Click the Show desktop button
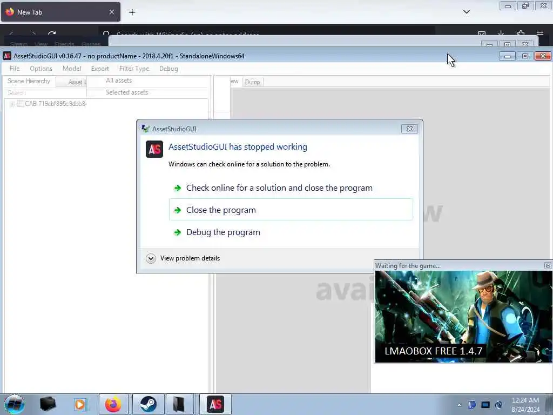This screenshot has width=553, height=415. (x=549, y=404)
